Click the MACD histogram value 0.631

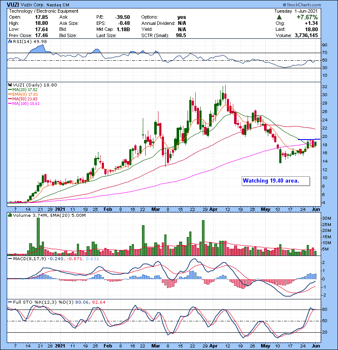[93, 259]
